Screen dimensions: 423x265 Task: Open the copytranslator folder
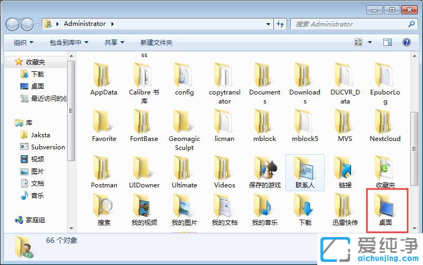coord(224,83)
